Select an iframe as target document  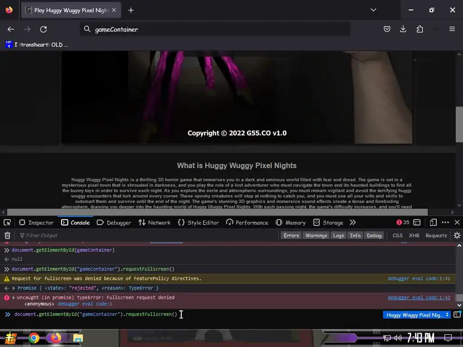point(416,222)
